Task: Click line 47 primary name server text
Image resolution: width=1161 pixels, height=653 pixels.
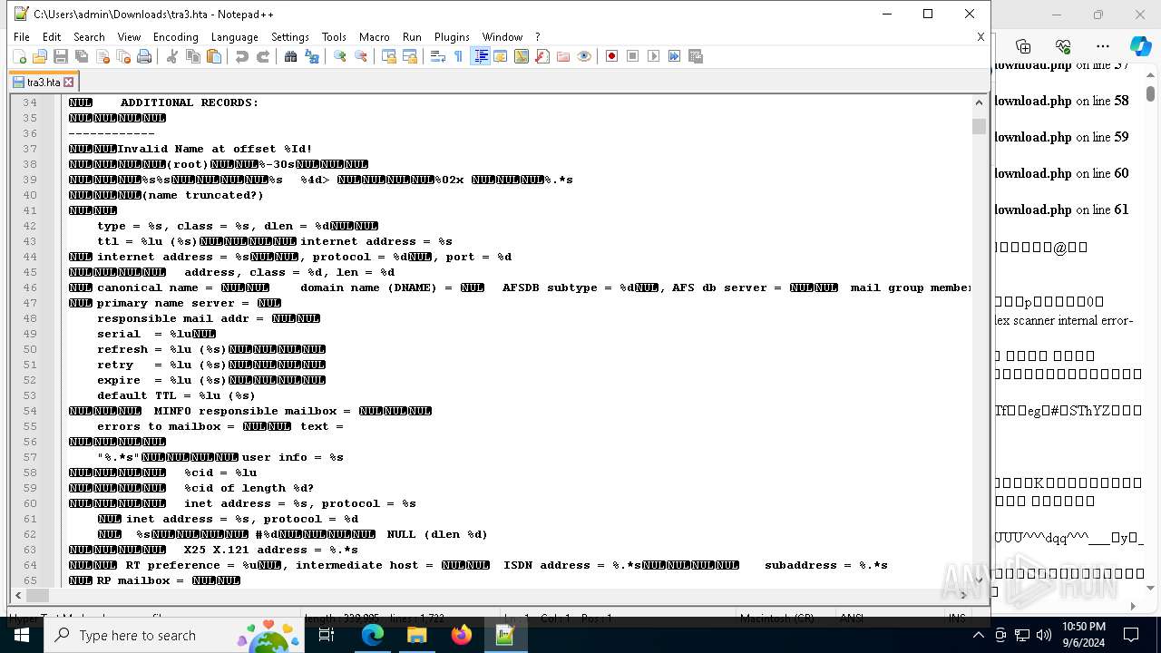Action: 175,303
